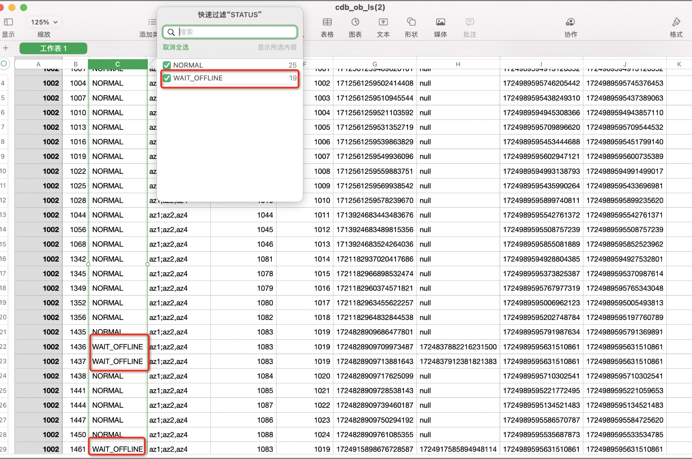This screenshot has width=692, height=459.
Task: Select column K header
Action: 679,64
